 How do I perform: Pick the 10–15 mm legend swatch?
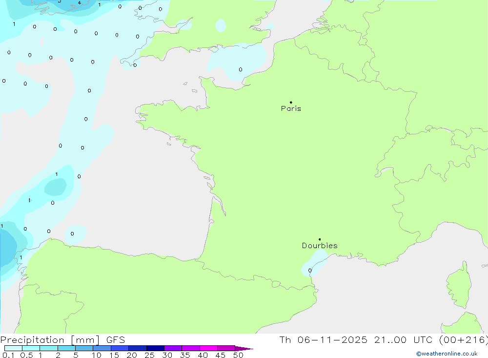[x=102, y=348]
